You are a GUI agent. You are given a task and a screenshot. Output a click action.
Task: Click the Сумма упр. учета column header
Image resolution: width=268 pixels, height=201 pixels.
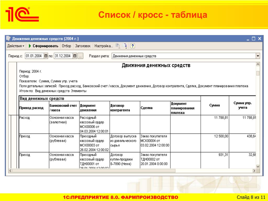click(242, 105)
